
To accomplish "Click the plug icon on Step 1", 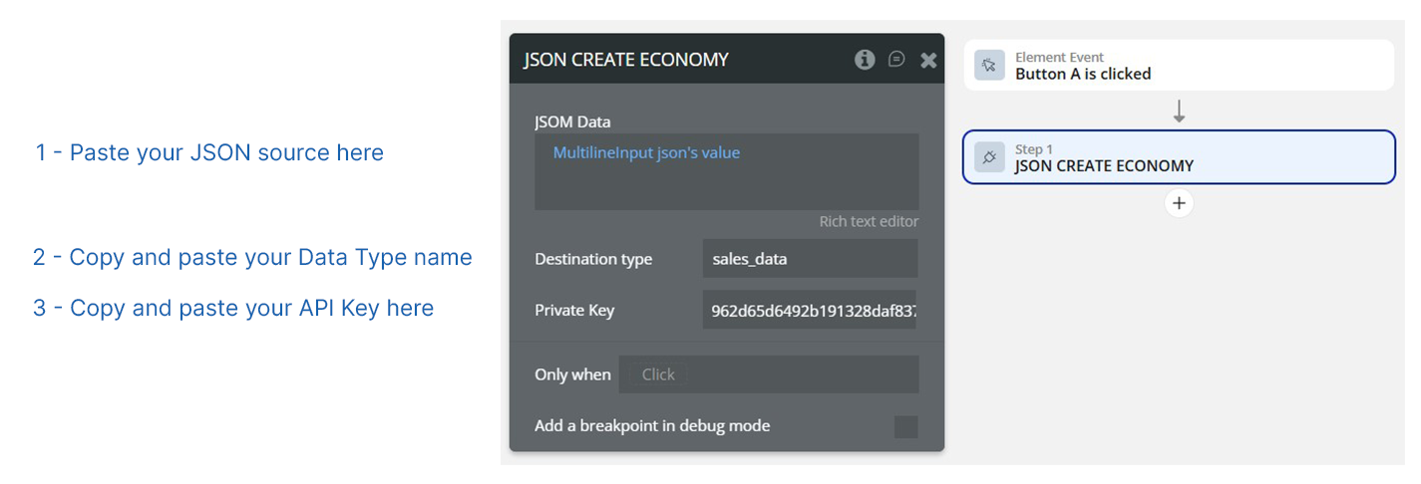I will coord(989,157).
